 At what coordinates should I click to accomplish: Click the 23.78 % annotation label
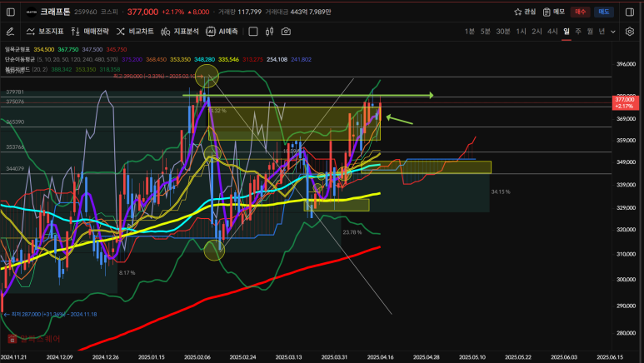click(x=352, y=232)
